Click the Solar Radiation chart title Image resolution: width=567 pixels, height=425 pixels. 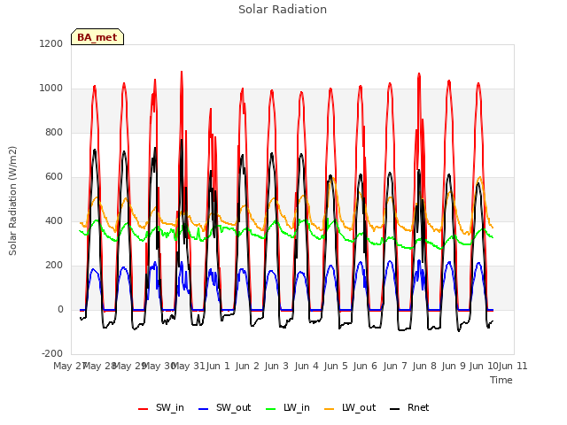(283, 10)
